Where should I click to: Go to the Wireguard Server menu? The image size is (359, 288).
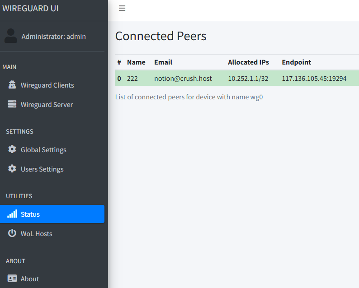[x=47, y=105]
